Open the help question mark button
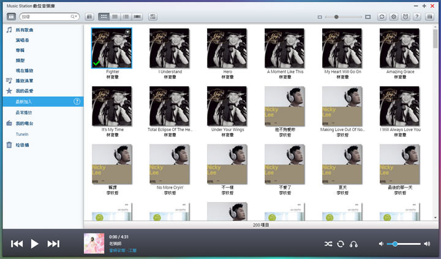The height and width of the screenshot is (259, 441). (417, 17)
